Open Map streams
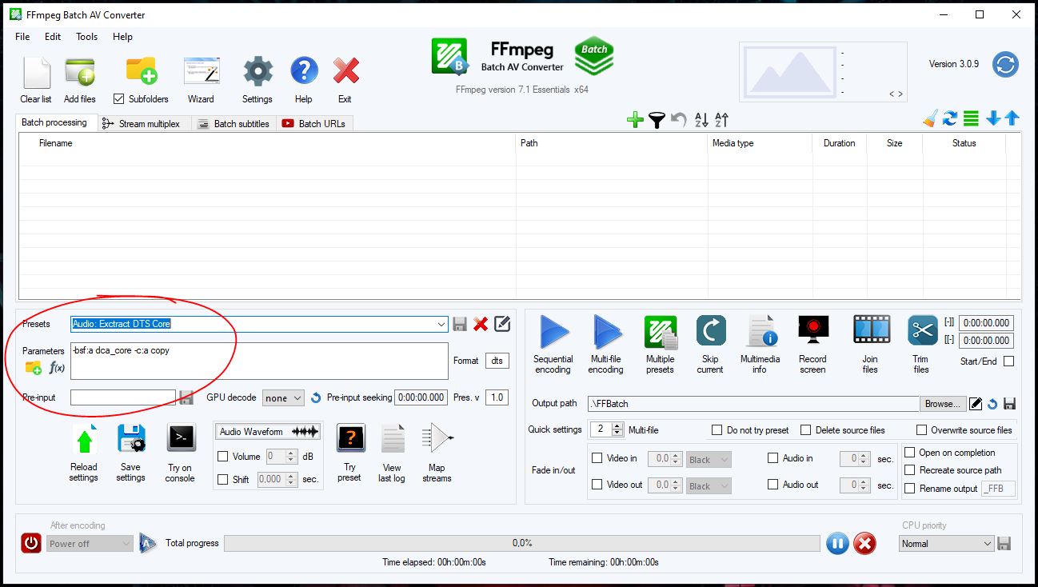The height and width of the screenshot is (587, 1038). pyautogui.click(x=437, y=440)
